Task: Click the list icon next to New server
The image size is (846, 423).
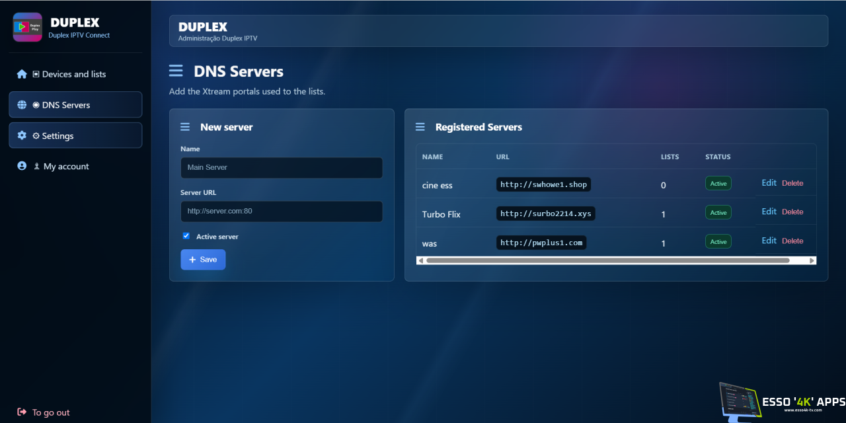Action: [185, 127]
